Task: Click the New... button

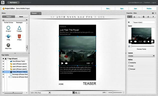Action: [x=108, y=8]
